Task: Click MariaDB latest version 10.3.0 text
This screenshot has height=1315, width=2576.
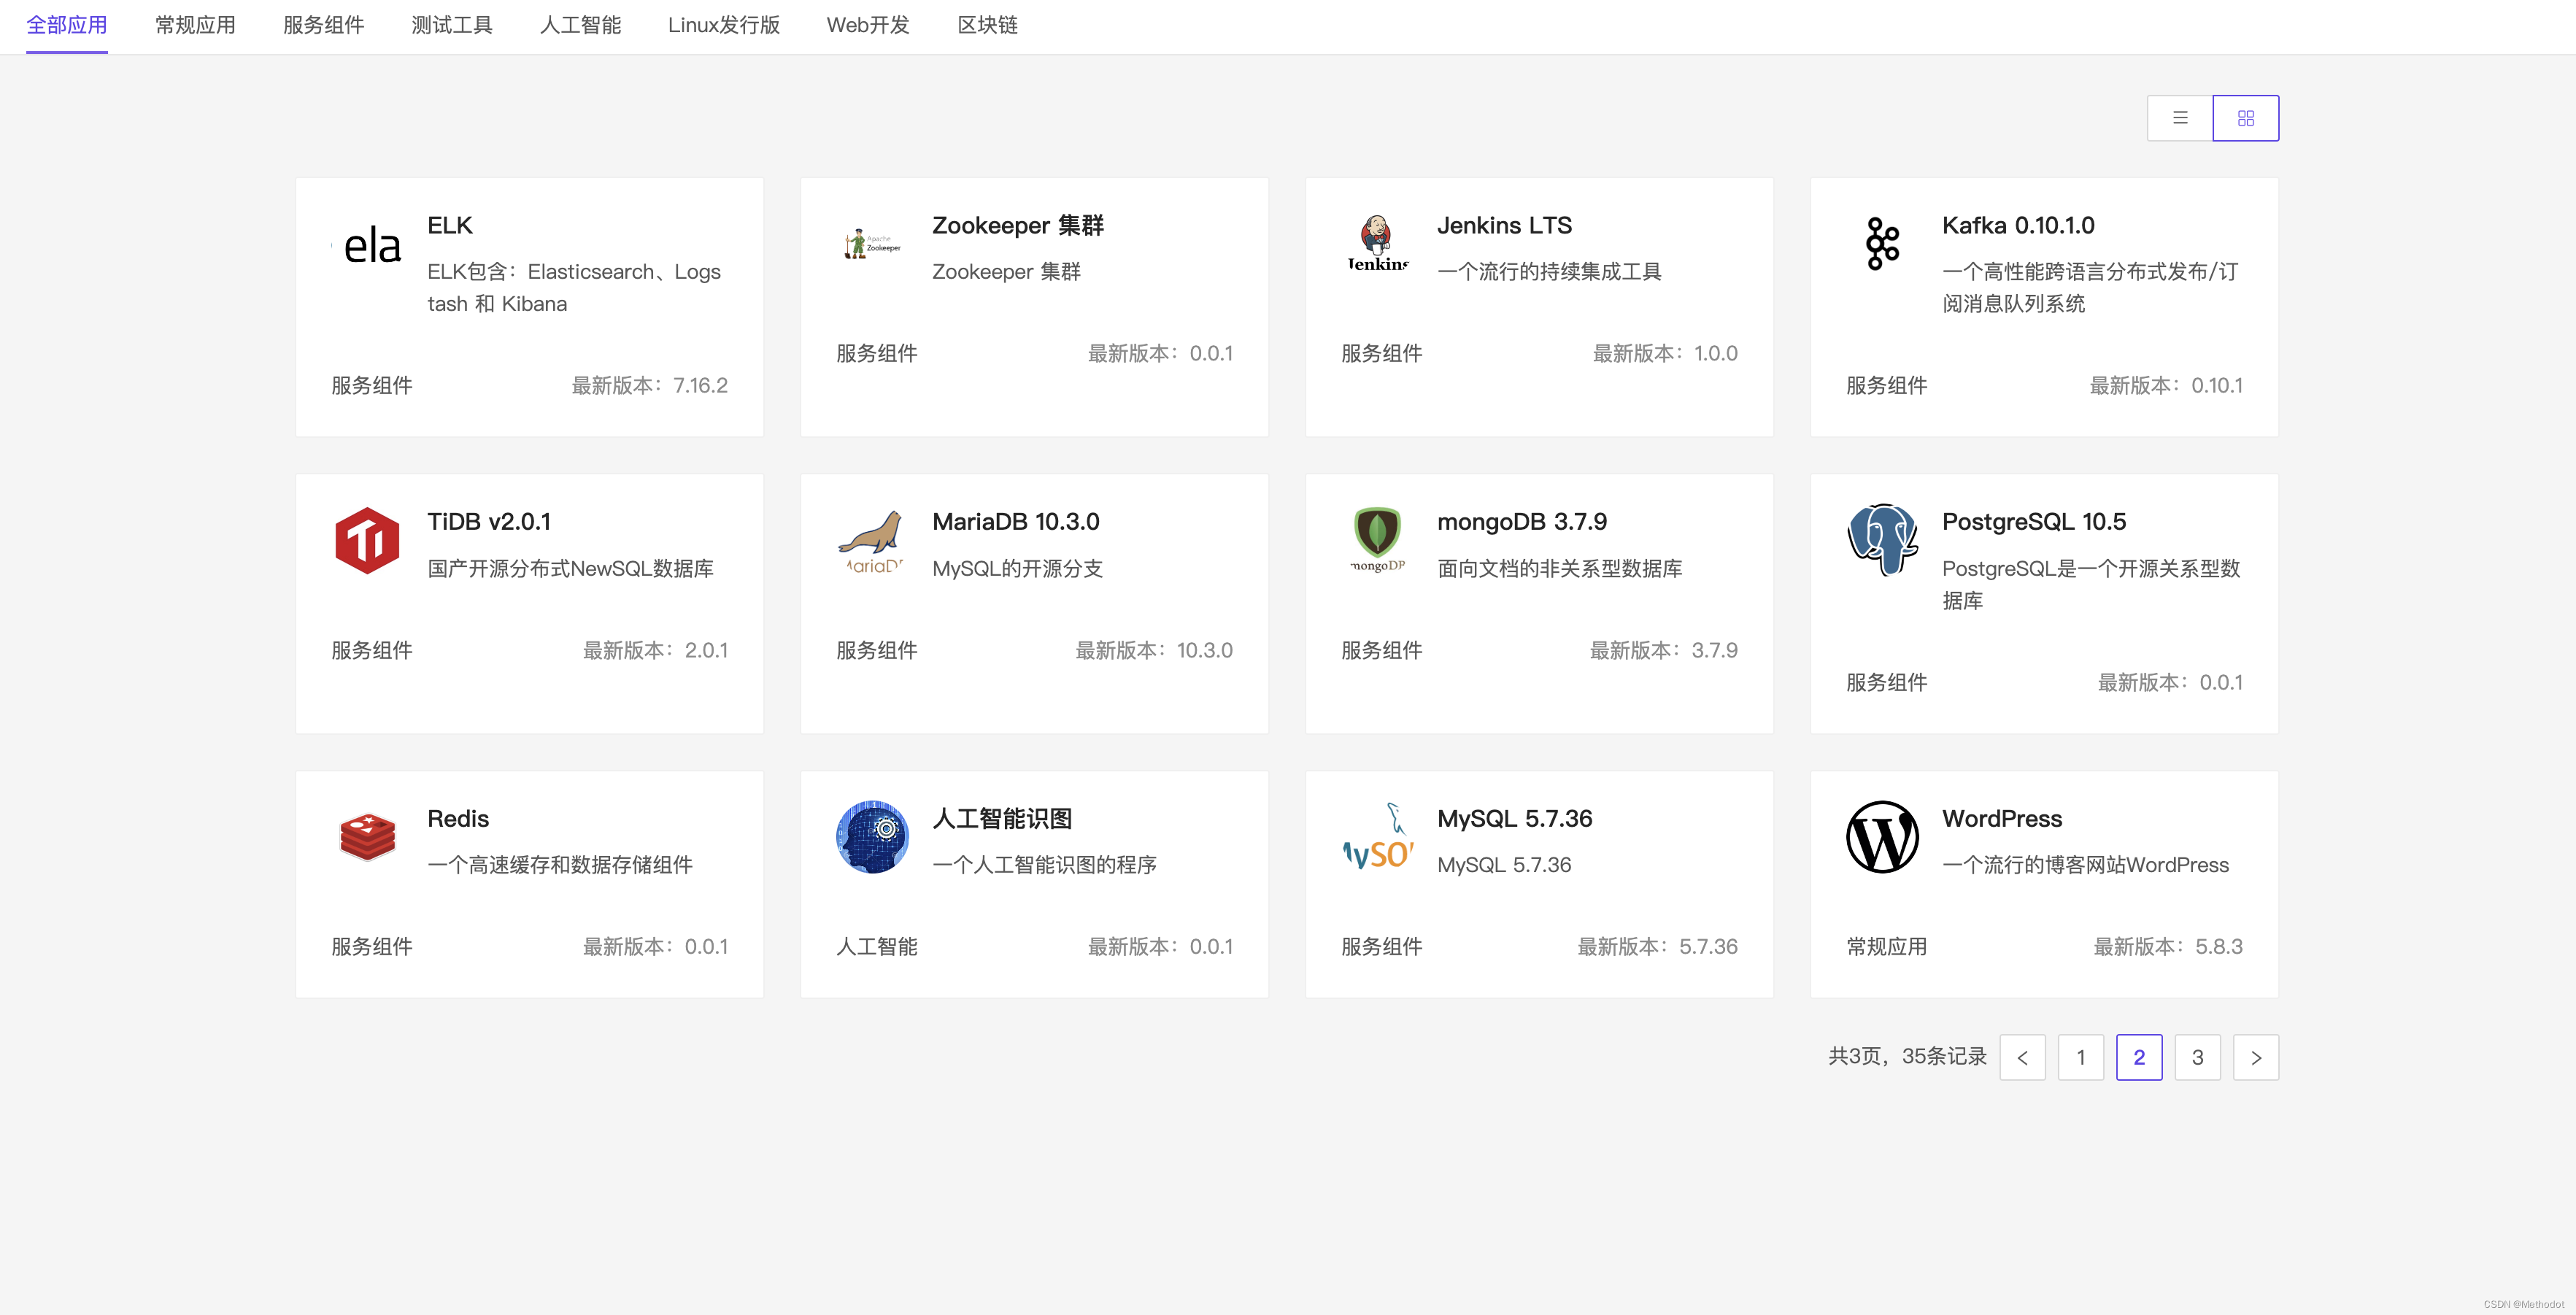Action: [1154, 650]
